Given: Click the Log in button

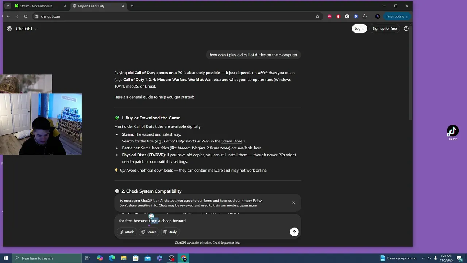Looking at the screenshot, I should (359, 28).
